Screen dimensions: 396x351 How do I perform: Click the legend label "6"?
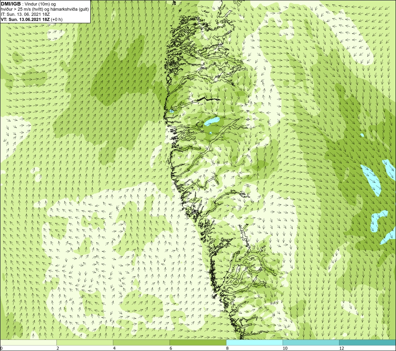(x=171, y=348)
